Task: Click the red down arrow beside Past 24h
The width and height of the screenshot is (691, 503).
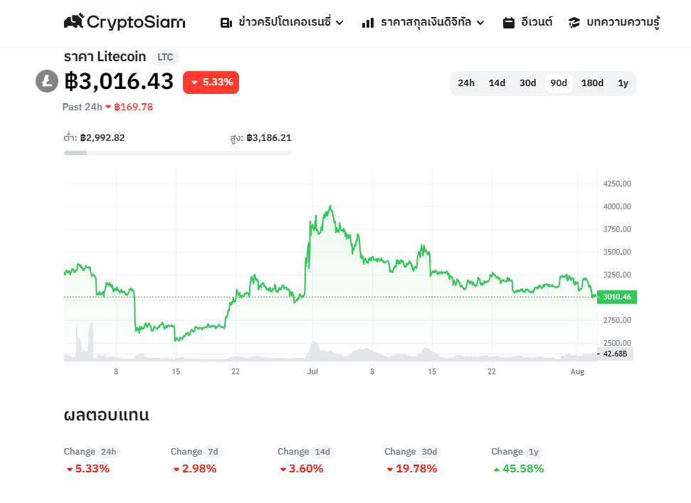Action: [108, 107]
